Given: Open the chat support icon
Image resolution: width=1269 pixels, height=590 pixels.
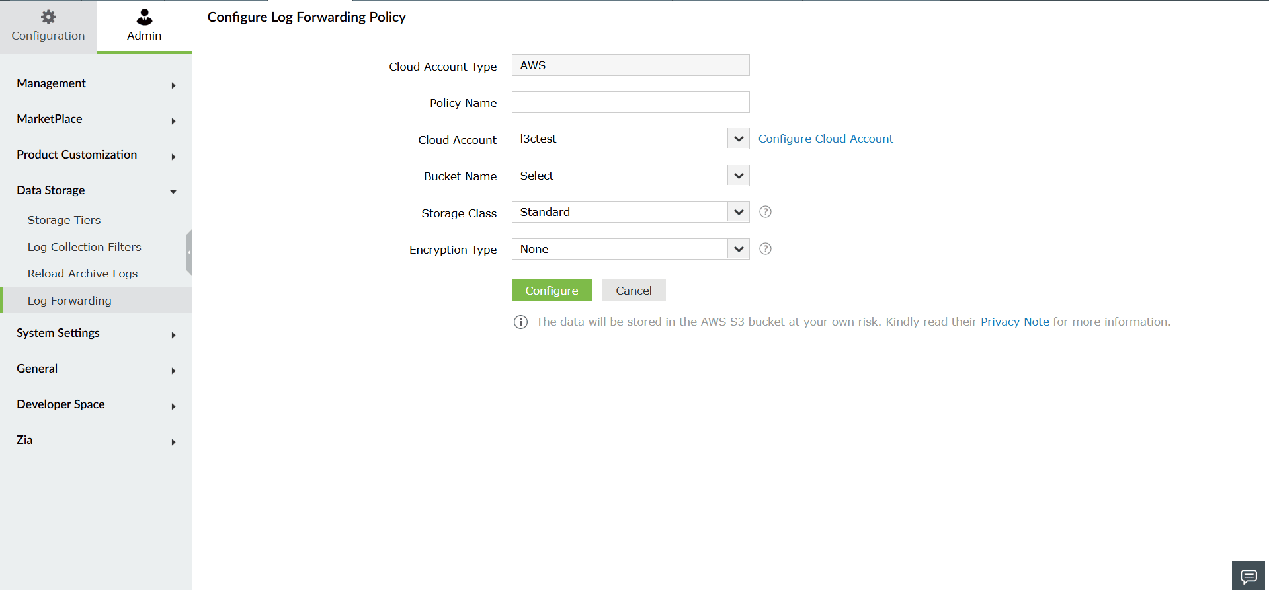Looking at the screenshot, I should [1249, 576].
